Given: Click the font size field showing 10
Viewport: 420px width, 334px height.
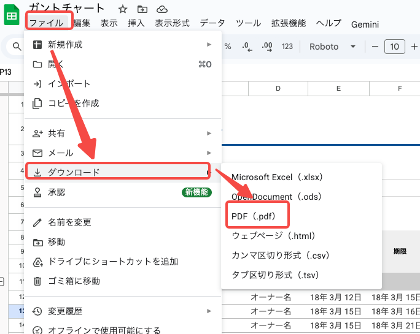Looking at the screenshot, I should (395, 47).
